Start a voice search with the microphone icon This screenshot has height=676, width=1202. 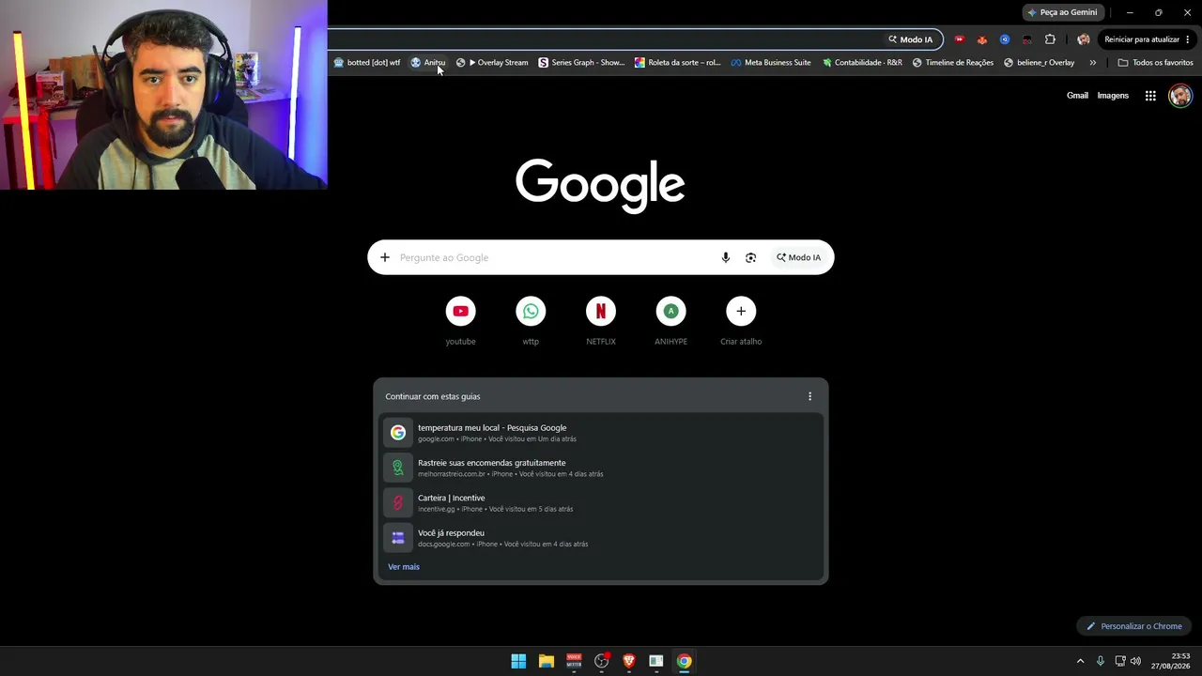coord(725,257)
